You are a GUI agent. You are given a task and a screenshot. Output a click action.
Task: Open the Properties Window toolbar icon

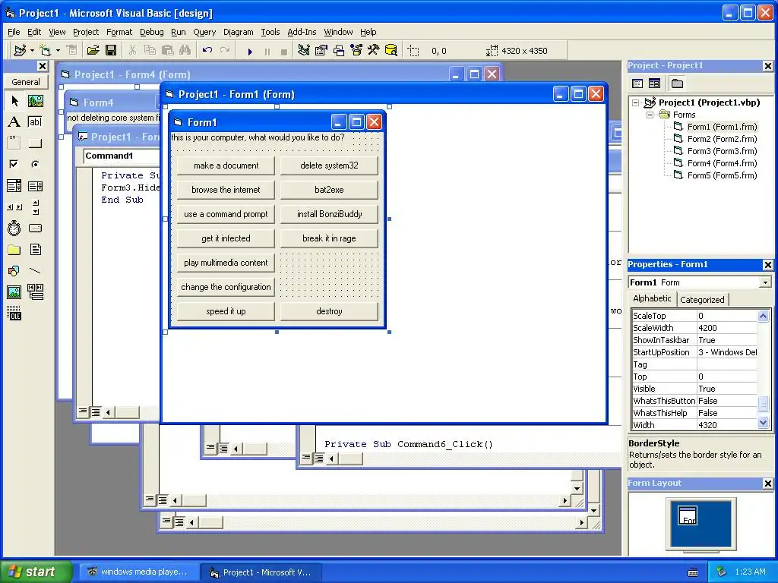321,50
